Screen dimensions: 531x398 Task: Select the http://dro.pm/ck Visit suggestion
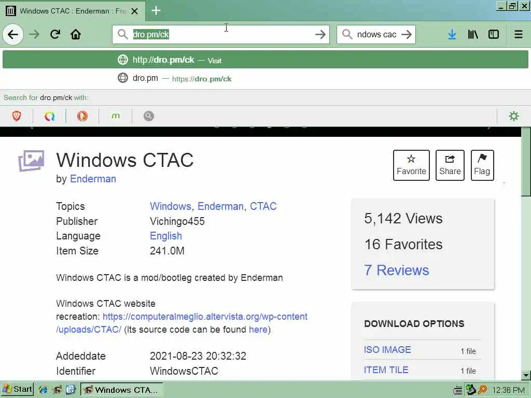tap(265, 60)
